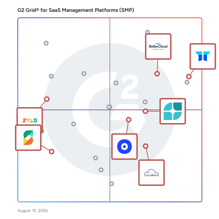Open the green and orange S logo card

28,138
